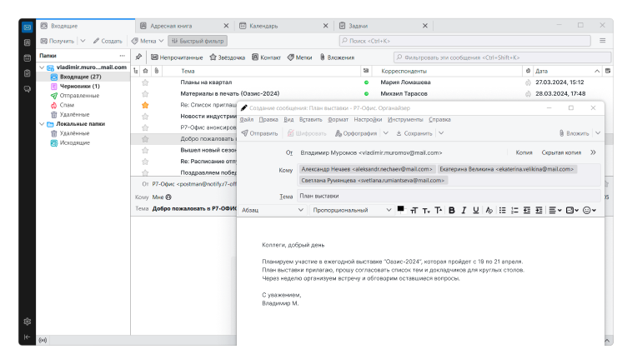The image size is (632, 364).
Task: Apply italic formatting in the compose toolbar
Action: (464, 211)
